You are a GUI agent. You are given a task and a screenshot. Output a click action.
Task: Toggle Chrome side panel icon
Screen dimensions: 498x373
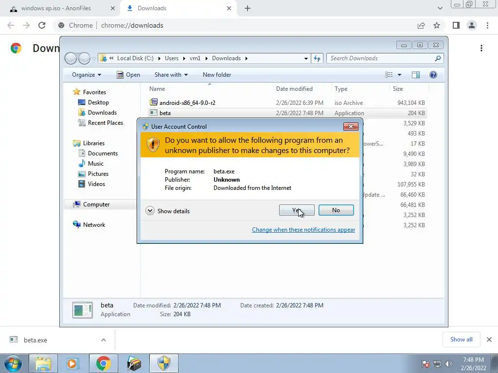tap(456, 25)
